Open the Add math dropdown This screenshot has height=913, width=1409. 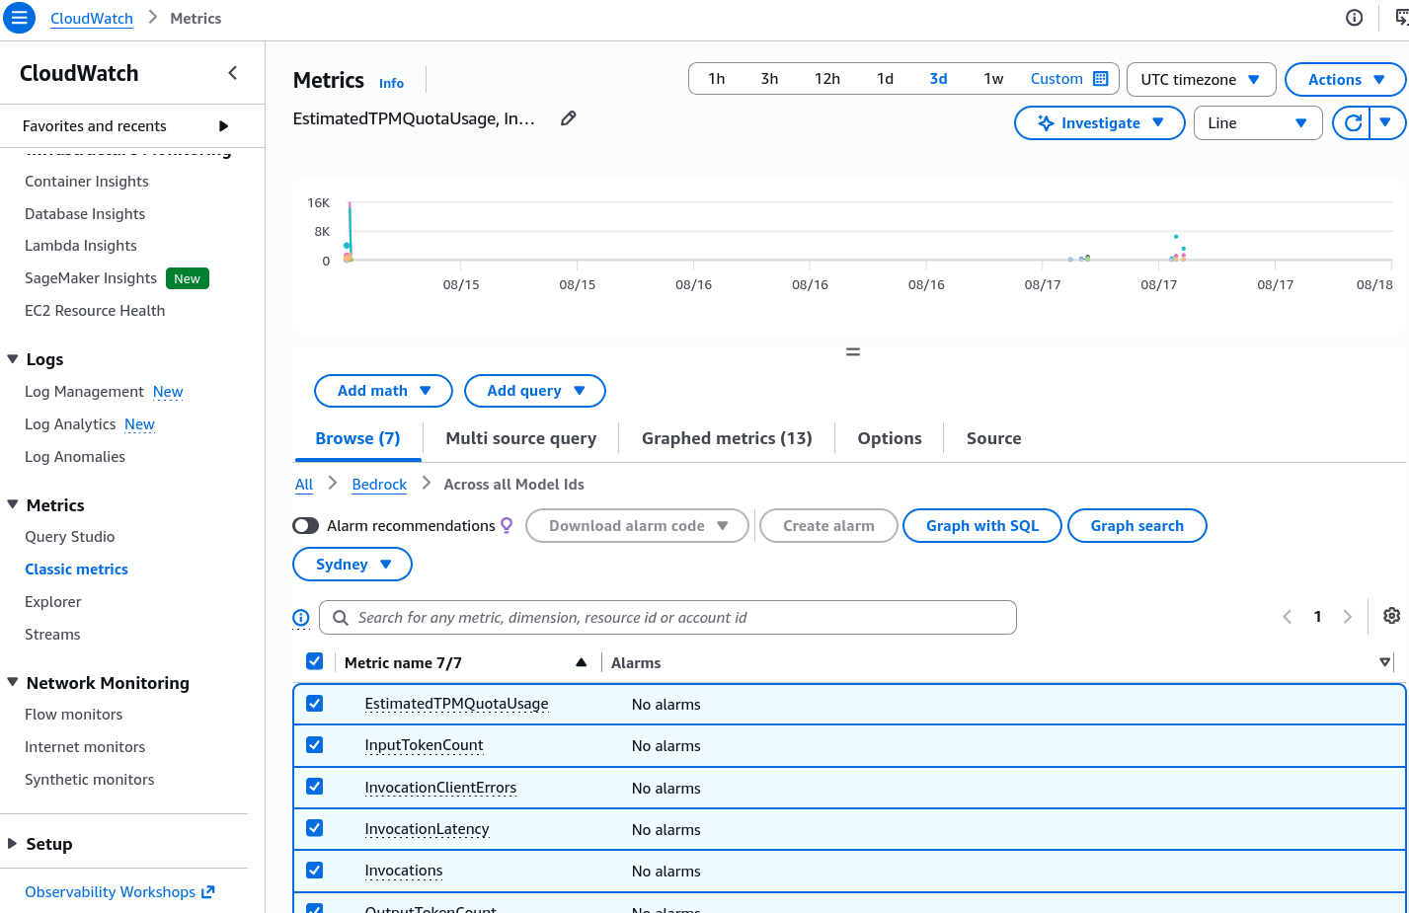tap(383, 391)
